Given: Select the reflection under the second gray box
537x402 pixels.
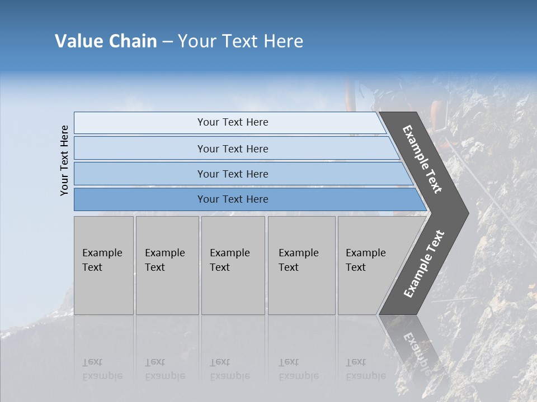Looking at the screenshot, I should click(167, 357).
